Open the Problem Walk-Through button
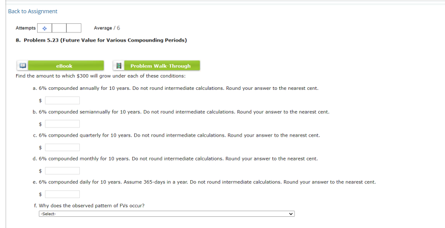 (160, 66)
